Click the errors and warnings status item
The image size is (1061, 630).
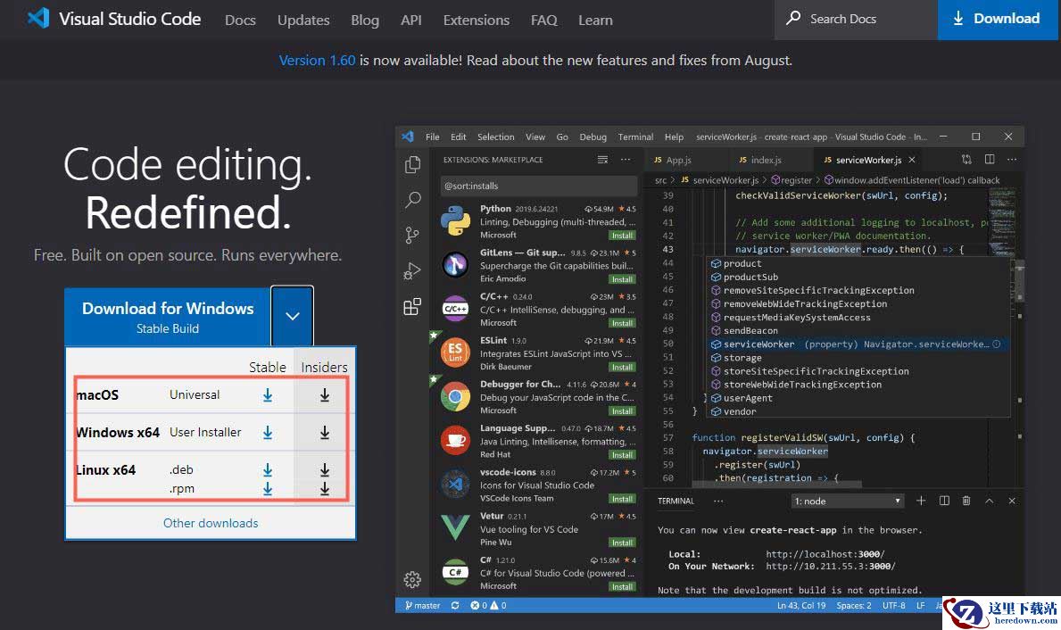coord(488,606)
